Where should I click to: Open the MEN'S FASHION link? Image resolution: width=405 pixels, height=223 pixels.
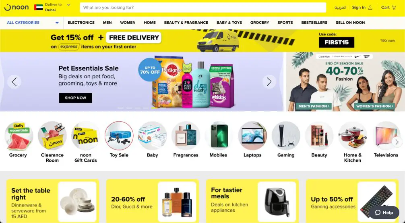tap(314, 106)
